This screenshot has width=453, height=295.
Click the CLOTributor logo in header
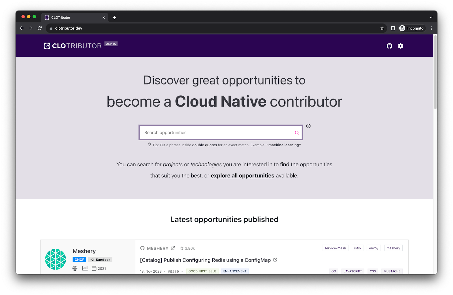(x=73, y=46)
